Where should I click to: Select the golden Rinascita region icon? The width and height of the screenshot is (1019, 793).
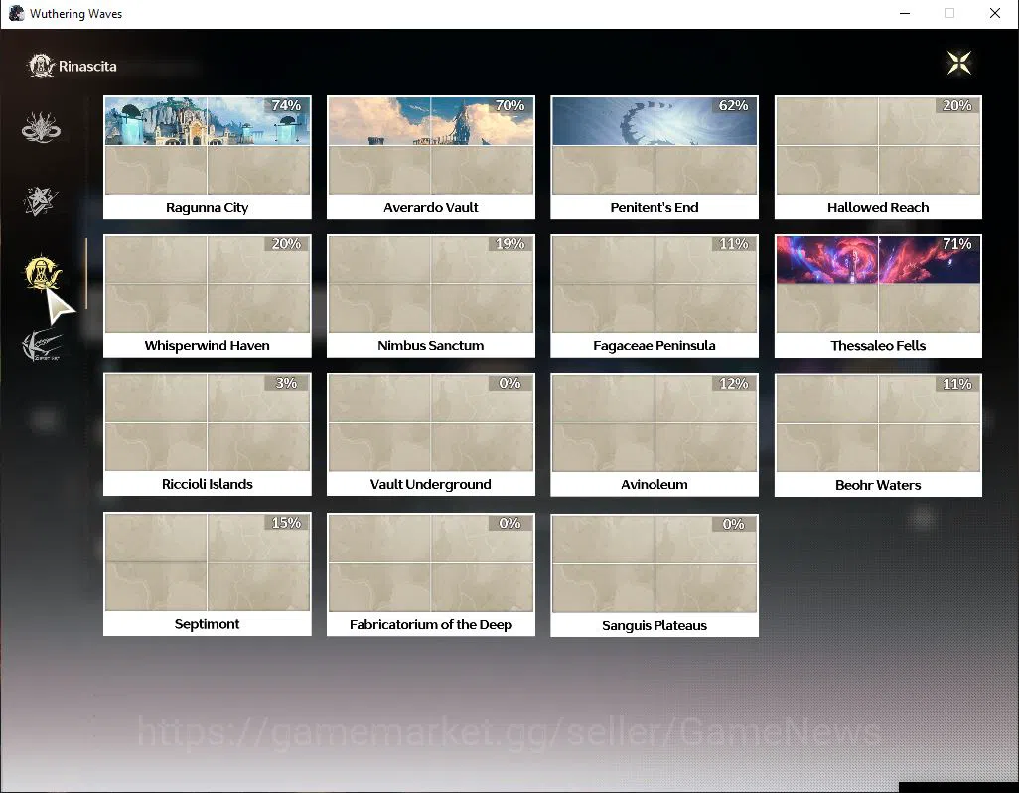(43, 273)
